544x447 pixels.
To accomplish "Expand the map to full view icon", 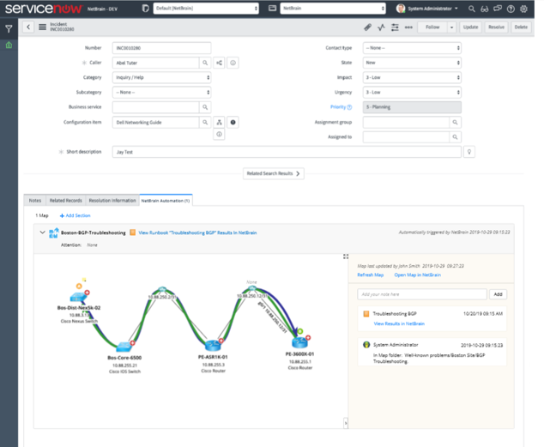I will tap(346, 257).
